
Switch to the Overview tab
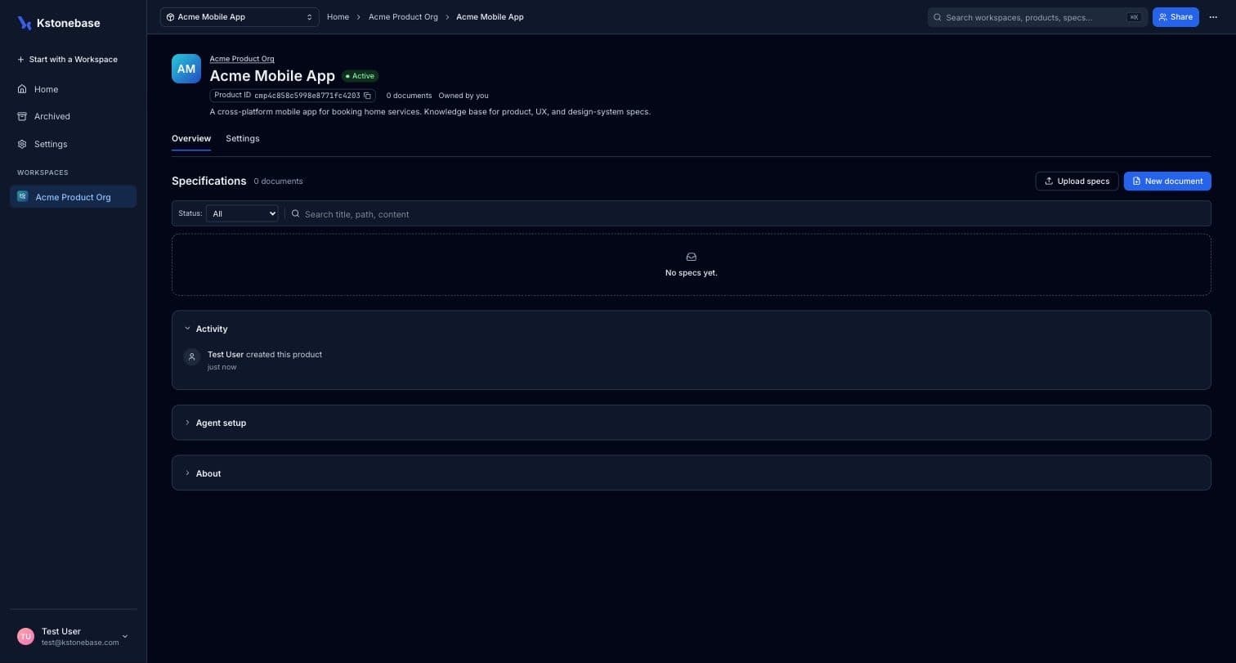tap(191, 138)
